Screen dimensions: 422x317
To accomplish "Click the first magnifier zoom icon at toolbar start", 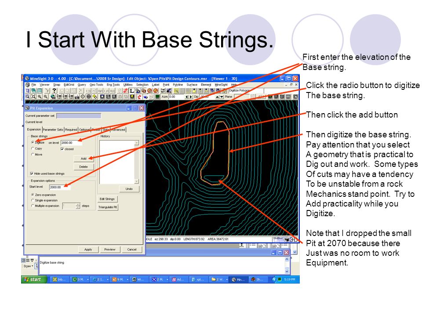I will [27, 97].
